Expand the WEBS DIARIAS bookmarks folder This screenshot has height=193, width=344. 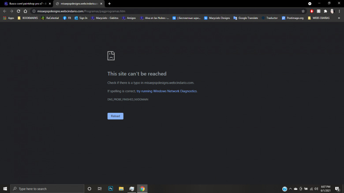pyautogui.click(x=319, y=18)
